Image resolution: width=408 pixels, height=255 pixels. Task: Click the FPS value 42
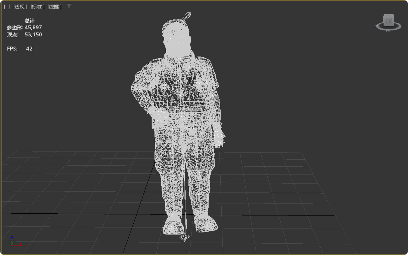29,49
